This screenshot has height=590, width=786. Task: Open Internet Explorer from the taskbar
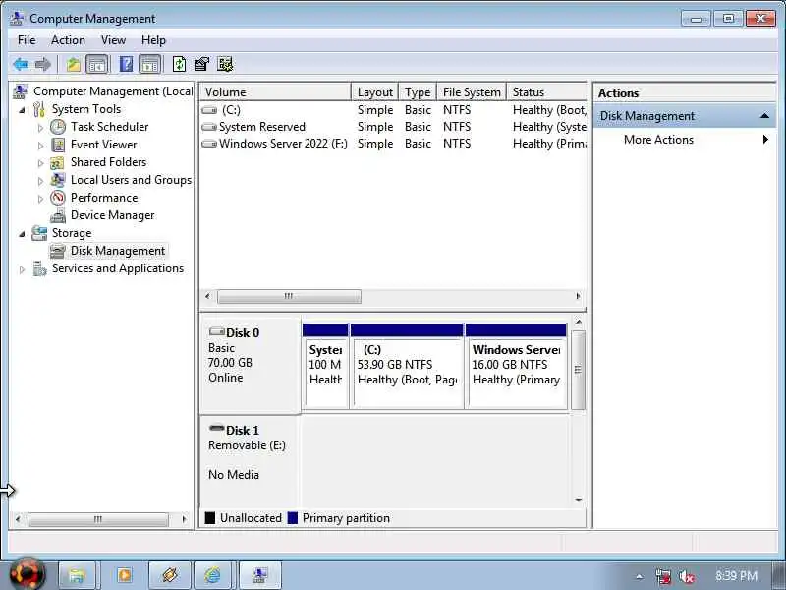212,575
